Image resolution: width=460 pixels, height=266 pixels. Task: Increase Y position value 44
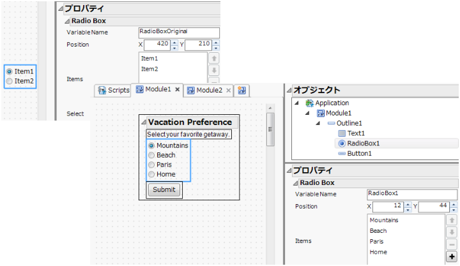pyautogui.click(x=454, y=204)
